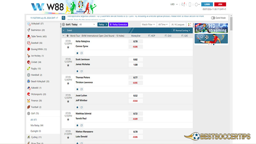Select the Football icon in sidebar
The width and height of the screenshot is (256, 144).
[29, 107]
